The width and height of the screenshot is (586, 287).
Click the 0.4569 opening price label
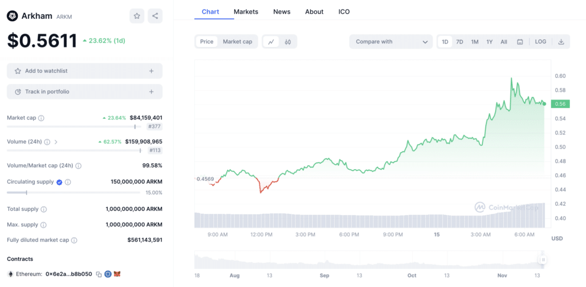pyautogui.click(x=205, y=179)
